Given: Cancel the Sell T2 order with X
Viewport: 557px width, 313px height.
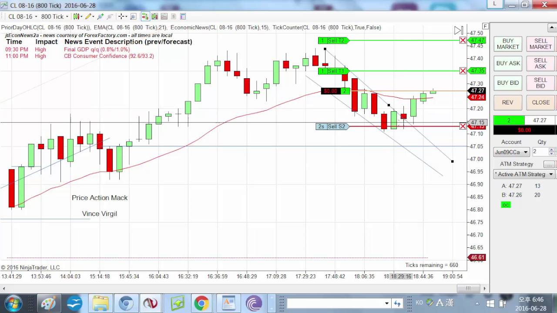Looking at the screenshot, I should point(463,40).
